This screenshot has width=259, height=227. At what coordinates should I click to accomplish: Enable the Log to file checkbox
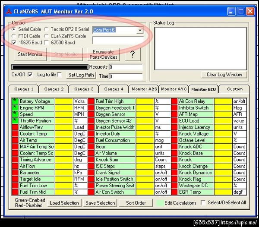coord(60,75)
